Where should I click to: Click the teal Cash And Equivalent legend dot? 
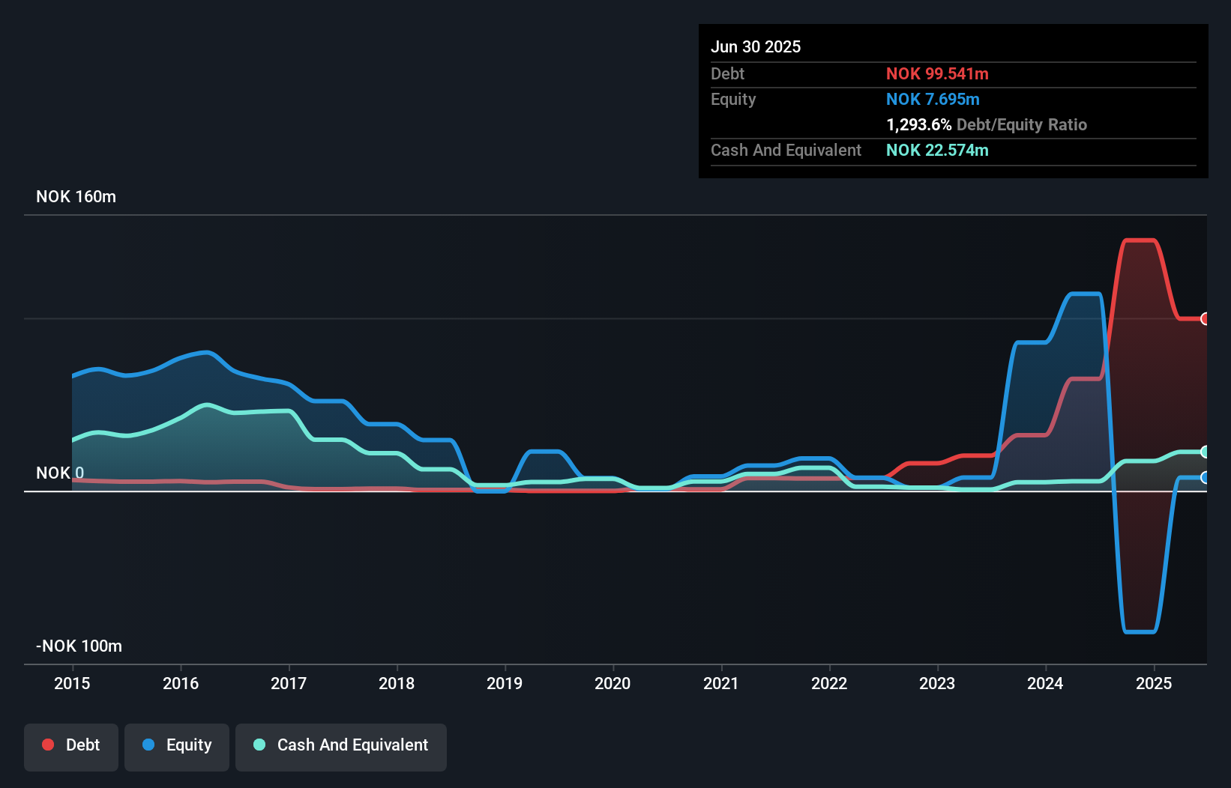click(x=259, y=745)
